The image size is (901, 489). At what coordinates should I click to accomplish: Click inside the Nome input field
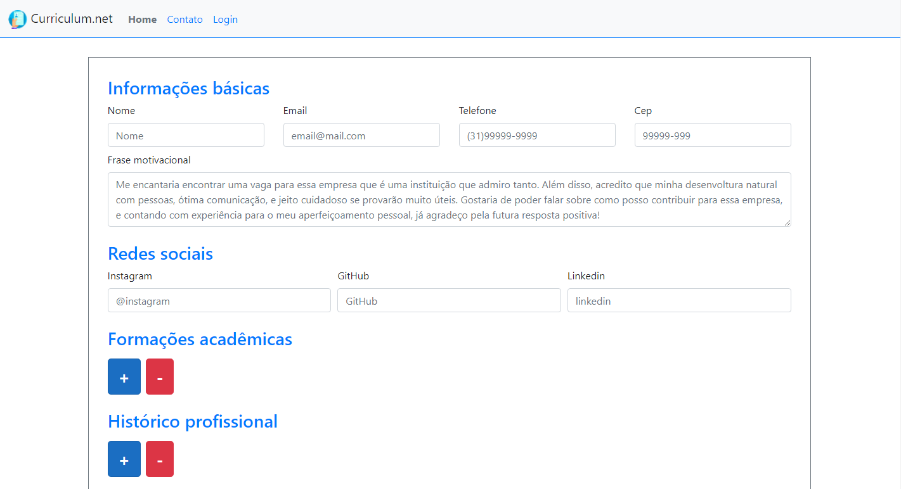coord(185,135)
